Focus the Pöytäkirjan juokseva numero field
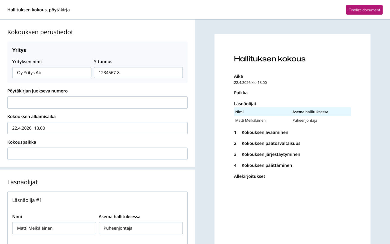This screenshot has height=244, width=390. coord(97,103)
